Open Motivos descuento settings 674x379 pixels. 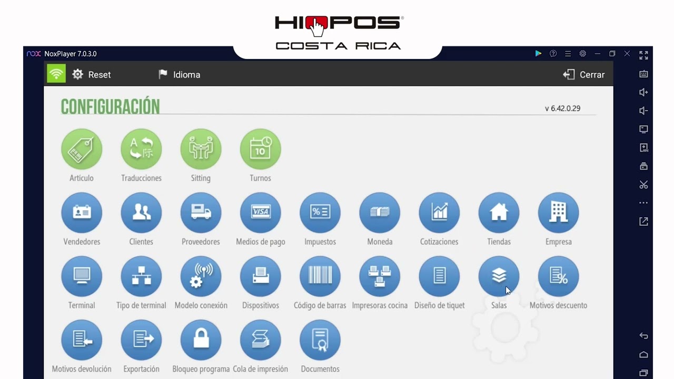coord(558,276)
